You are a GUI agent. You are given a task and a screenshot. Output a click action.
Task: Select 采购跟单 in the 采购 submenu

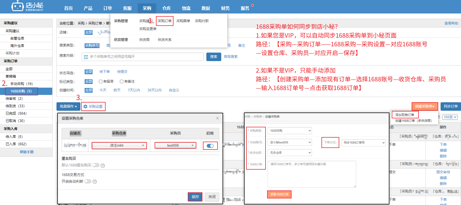click(183, 21)
